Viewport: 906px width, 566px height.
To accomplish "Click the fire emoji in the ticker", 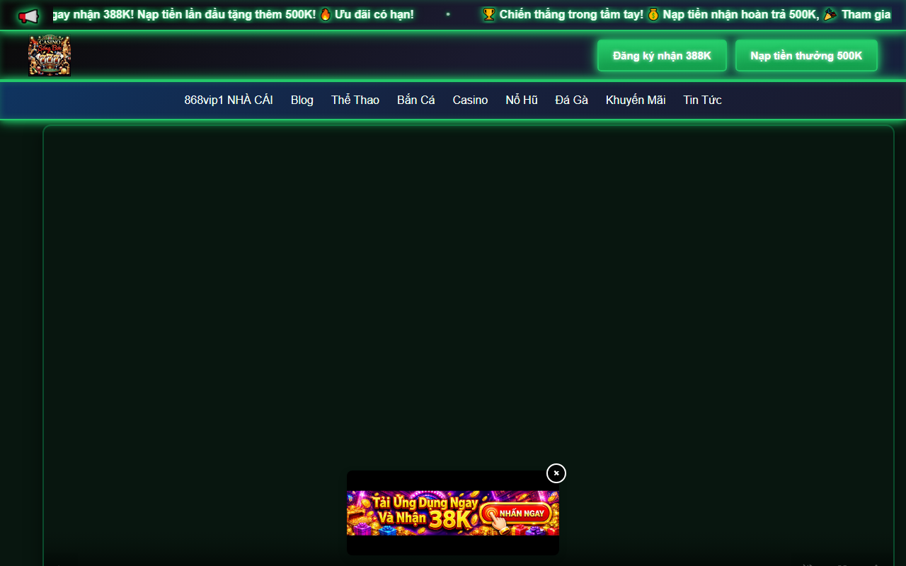I will (x=326, y=14).
